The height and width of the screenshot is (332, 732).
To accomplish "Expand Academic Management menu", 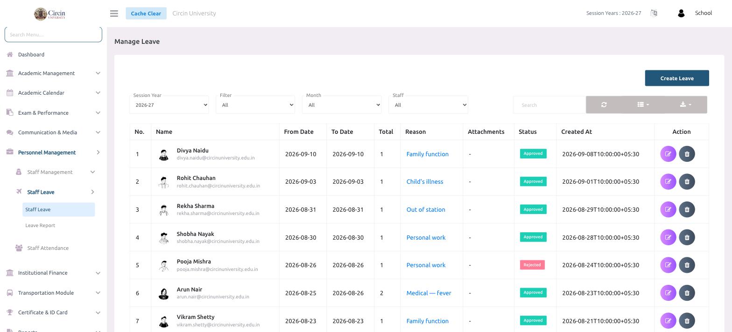I will coord(53,73).
